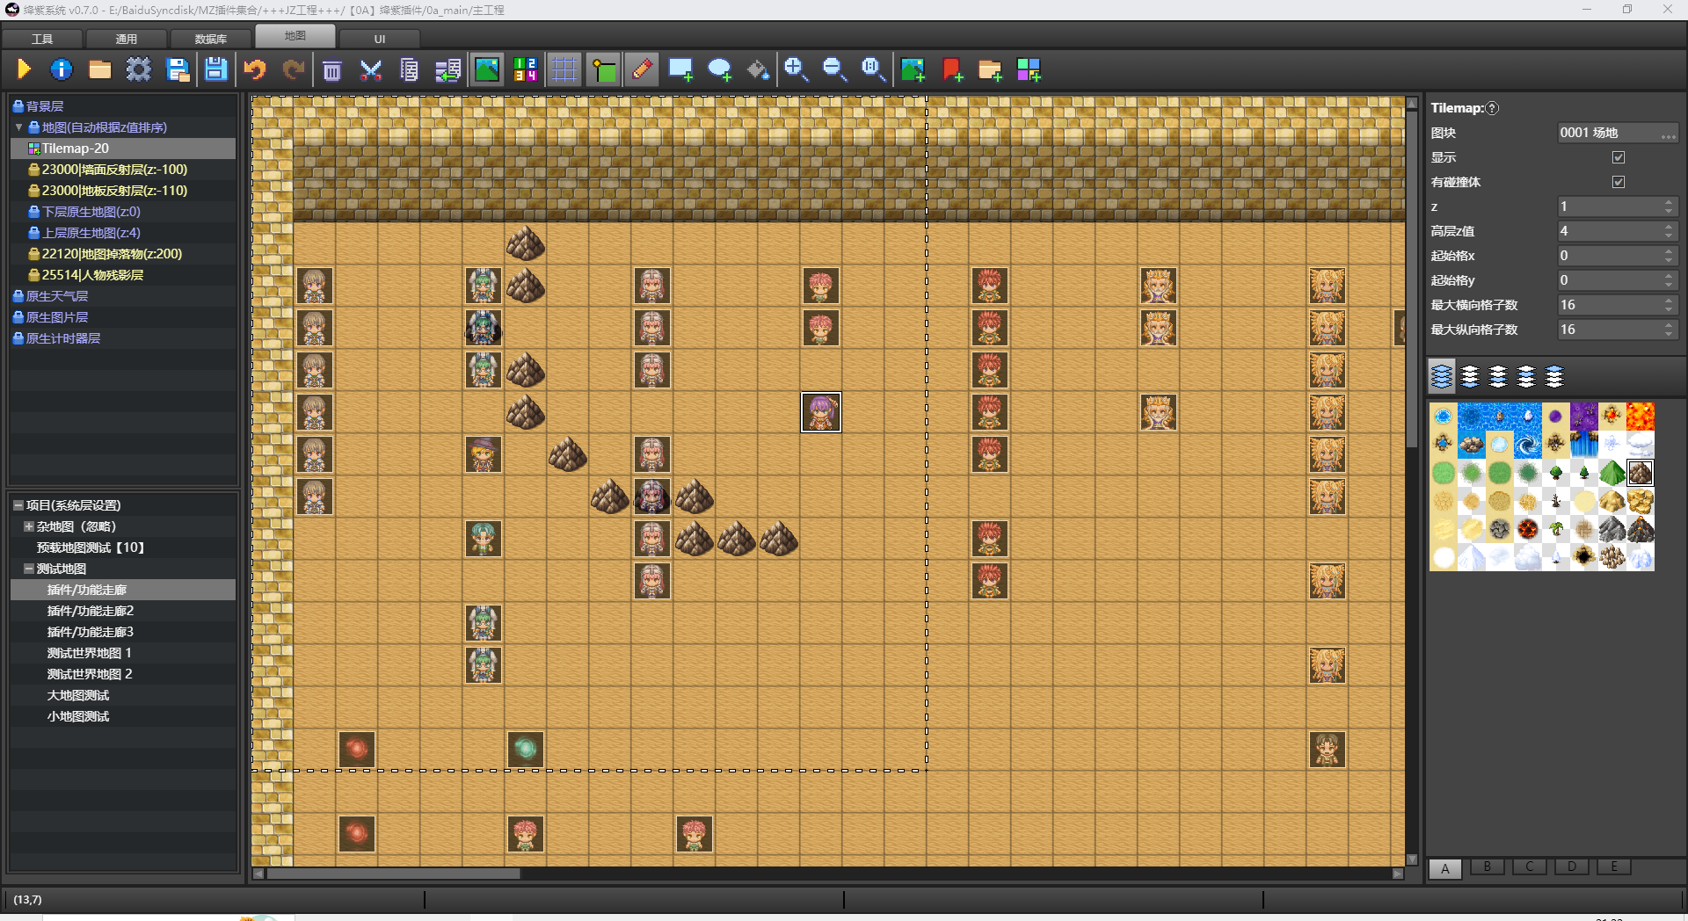Open Tilemap help question mark
The height and width of the screenshot is (921, 1688).
coord(1492,108)
